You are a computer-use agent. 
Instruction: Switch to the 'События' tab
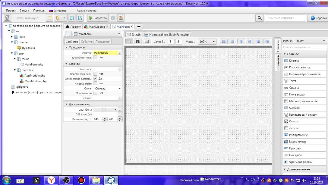click(x=87, y=42)
